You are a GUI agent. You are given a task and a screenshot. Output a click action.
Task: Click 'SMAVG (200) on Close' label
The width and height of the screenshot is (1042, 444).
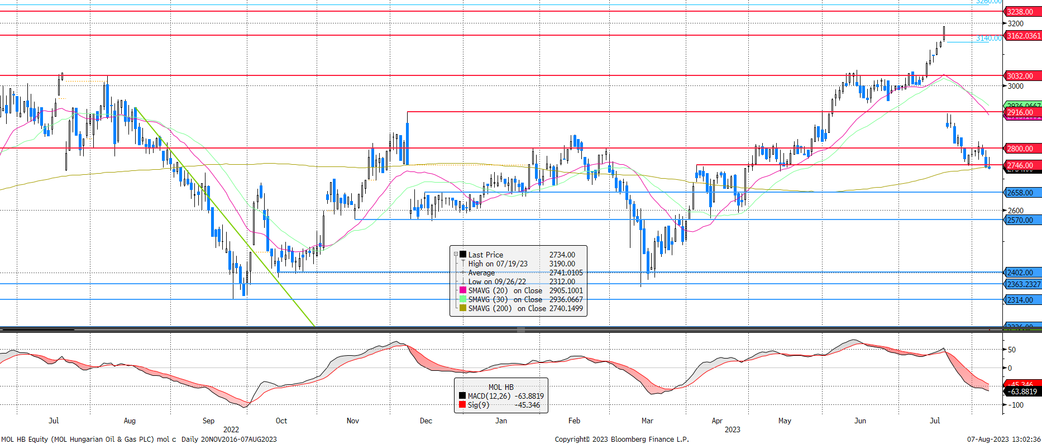(507, 308)
